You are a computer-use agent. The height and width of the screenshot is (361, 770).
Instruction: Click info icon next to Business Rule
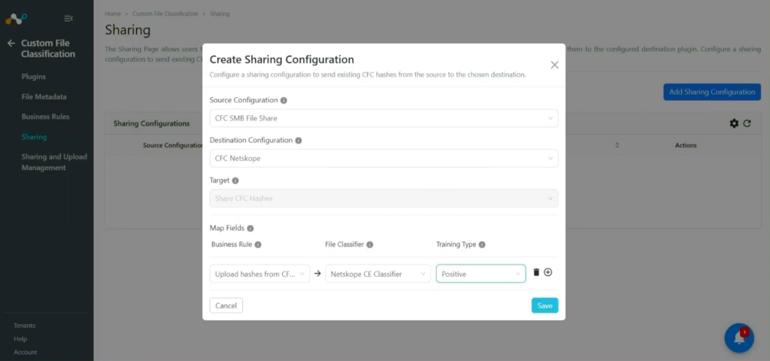(x=258, y=244)
